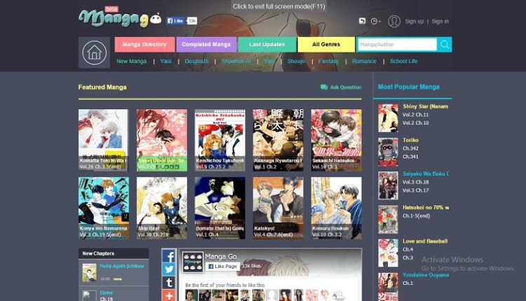The image size is (526, 301).
Task: Open the Last Updates tab
Action: pos(267,45)
